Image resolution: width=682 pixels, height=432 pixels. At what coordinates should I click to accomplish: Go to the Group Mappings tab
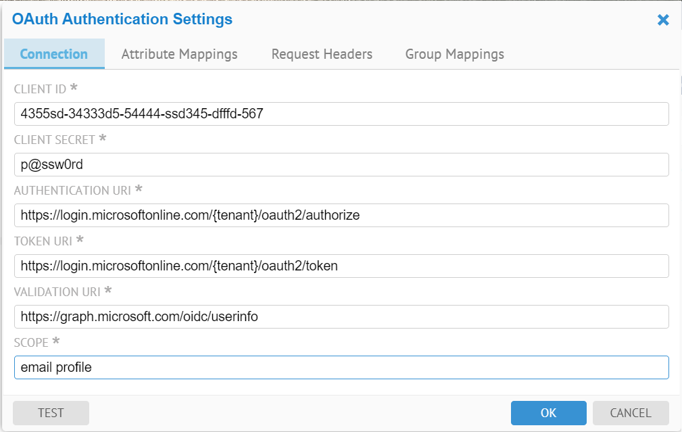click(x=454, y=54)
